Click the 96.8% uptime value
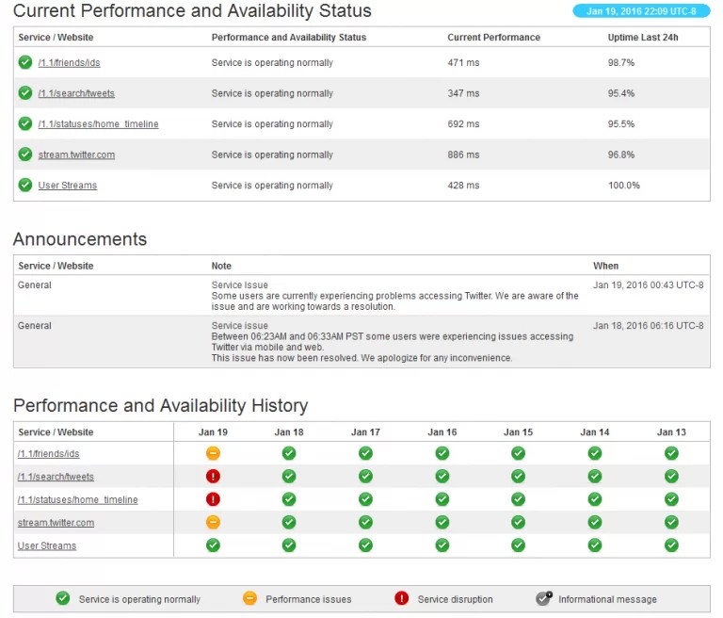Screen dimensions: 723x618 click(x=621, y=154)
